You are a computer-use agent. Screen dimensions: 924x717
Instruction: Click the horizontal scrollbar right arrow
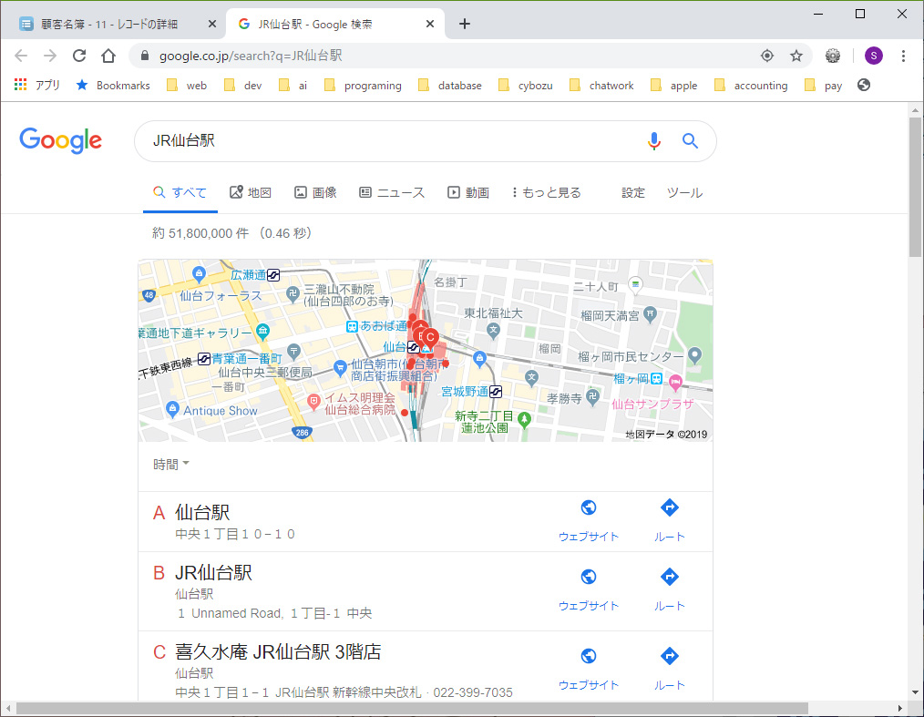click(899, 708)
